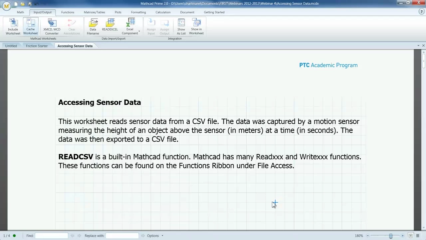Open the Mathcad application menu orb
The height and width of the screenshot is (240, 426).
point(6,6)
